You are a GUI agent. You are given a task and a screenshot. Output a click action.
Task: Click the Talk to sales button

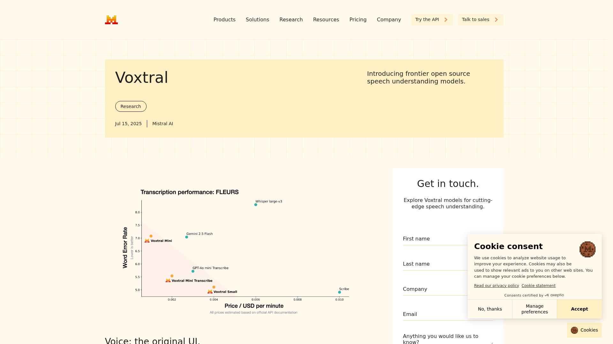pos(481,20)
